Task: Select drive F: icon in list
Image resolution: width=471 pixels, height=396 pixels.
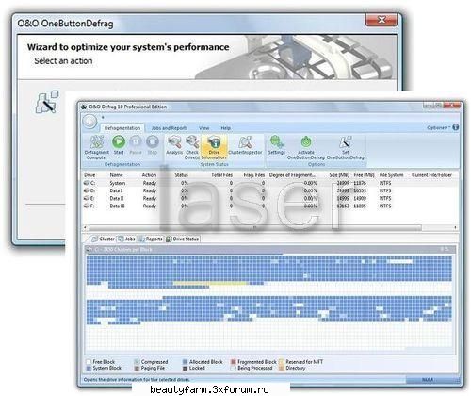Action: [87, 206]
